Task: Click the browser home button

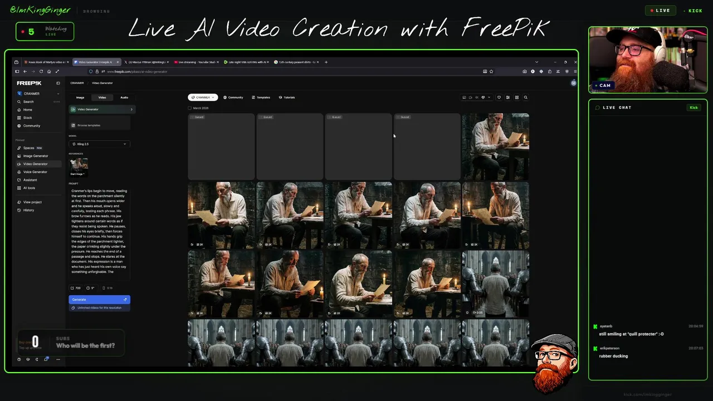Action: pyautogui.click(x=49, y=71)
